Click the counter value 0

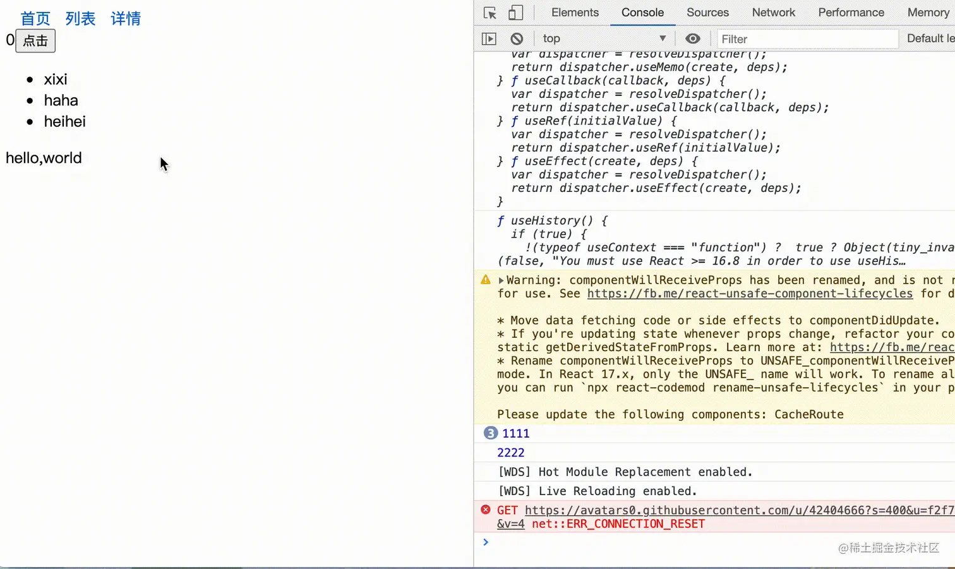(10, 40)
